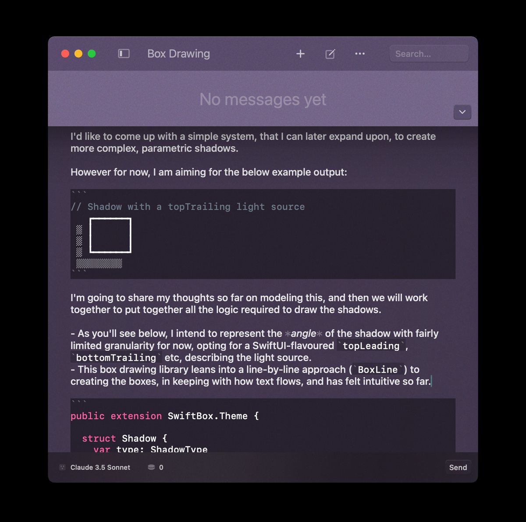The width and height of the screenshot is (526, 522).
Task: Click the 'No messages yet' placeholder text
Action: click(263, 99)
